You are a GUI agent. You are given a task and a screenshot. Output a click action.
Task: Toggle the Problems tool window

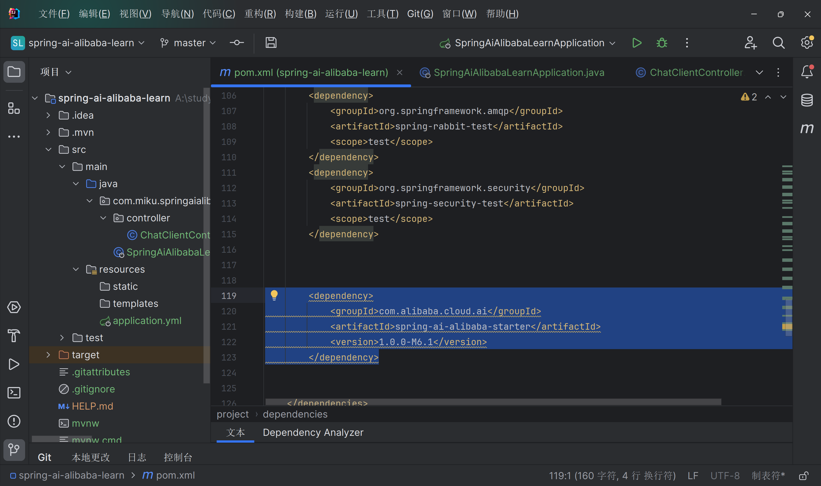(x=14, y=421)
